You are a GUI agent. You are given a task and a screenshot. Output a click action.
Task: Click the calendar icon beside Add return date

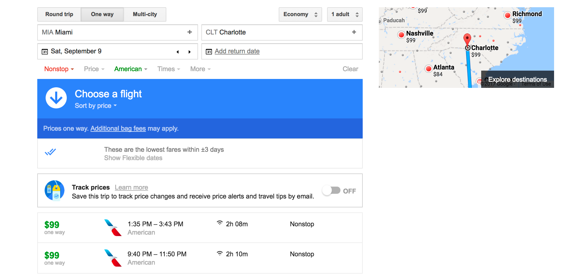coord(209,52)
